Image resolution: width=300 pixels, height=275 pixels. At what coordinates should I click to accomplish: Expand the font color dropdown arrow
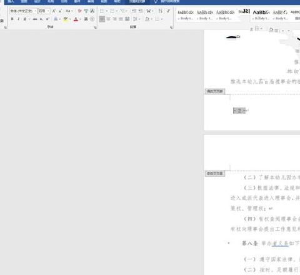click(81, 19)
